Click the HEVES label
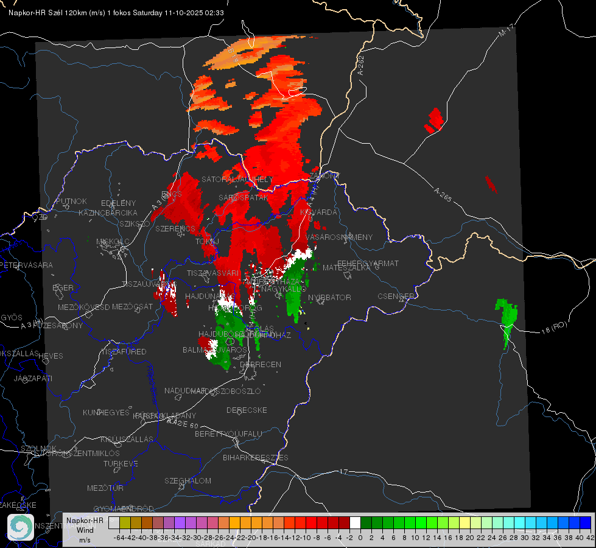The image size is (596, 548). pyautogui.click(x=51, y=356)
